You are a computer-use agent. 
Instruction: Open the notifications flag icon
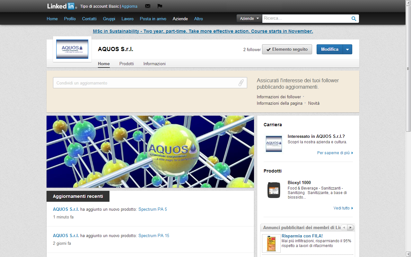coord(160,6)
